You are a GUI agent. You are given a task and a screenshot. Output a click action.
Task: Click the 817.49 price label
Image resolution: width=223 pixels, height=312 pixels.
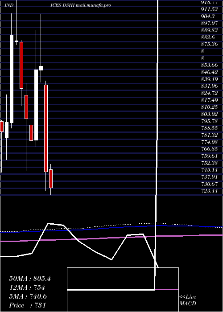click(x=209, y=100)
